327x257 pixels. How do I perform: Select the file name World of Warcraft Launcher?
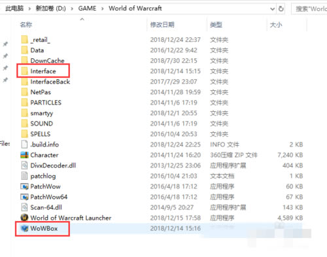(x=71, y=218)
